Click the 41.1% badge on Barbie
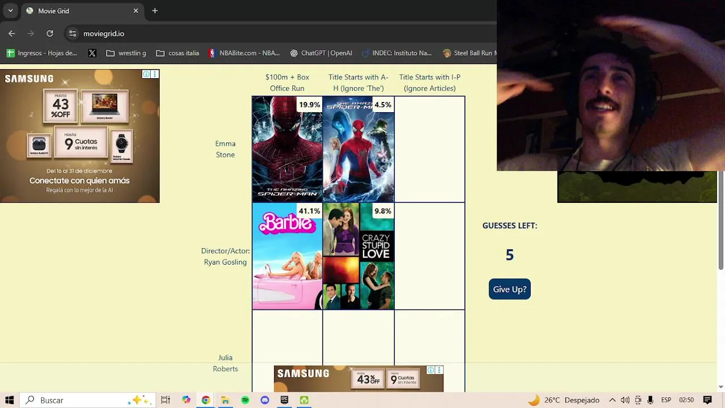 309,211
